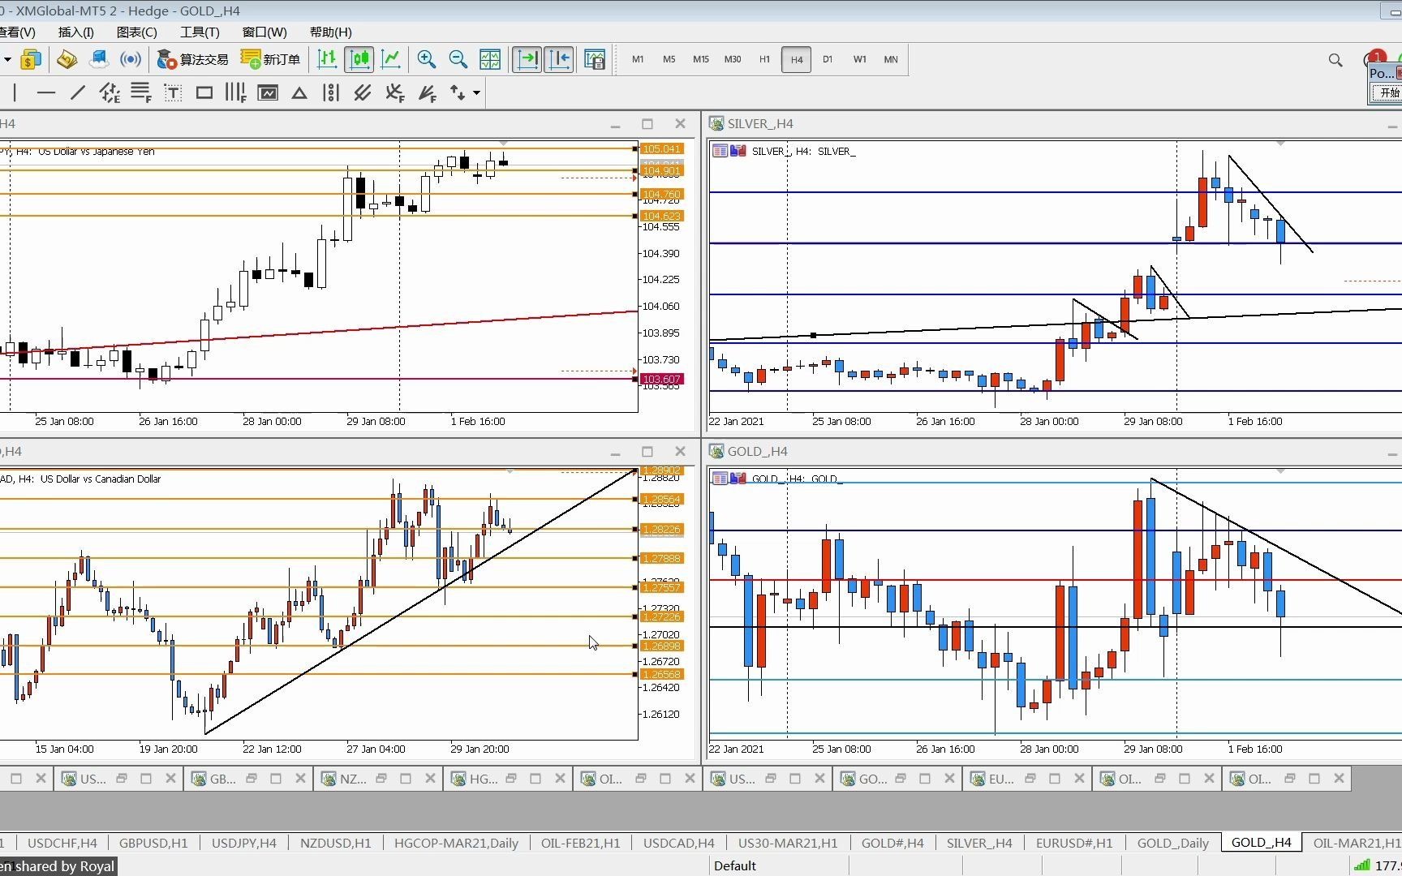Click 新订单 new order button
This screenshot has width=1402, height=876.
point(271,59)
